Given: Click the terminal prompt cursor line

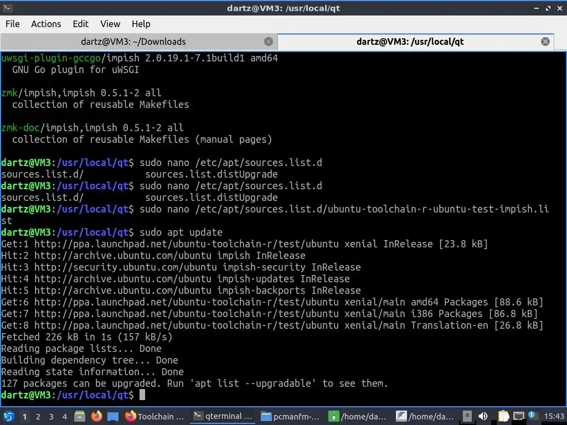Looking at the screenshot, I should coord(73,395).
